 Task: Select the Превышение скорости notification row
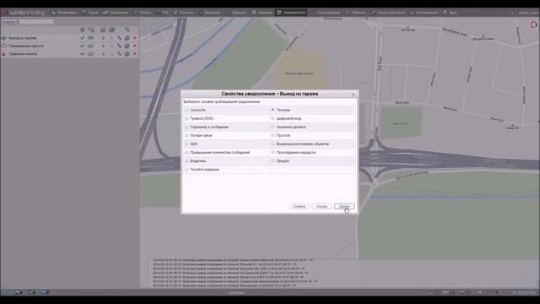coord(69,46)
